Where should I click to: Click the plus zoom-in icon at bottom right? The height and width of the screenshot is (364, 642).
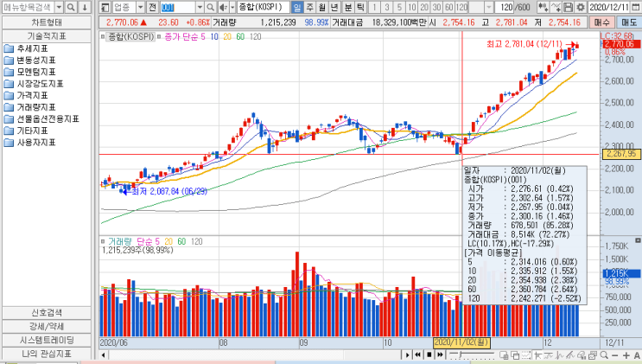(626, 355)
